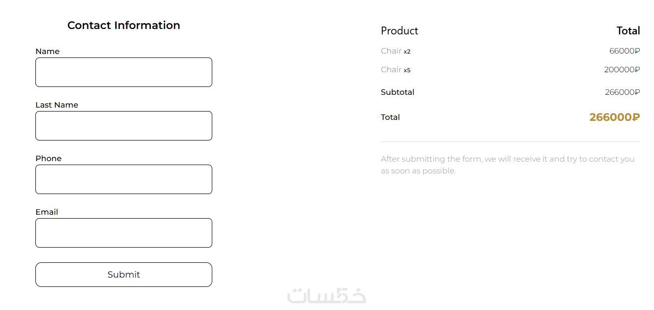
Task: Click the 66000₽ price amount
Action: tap(625, 51)
